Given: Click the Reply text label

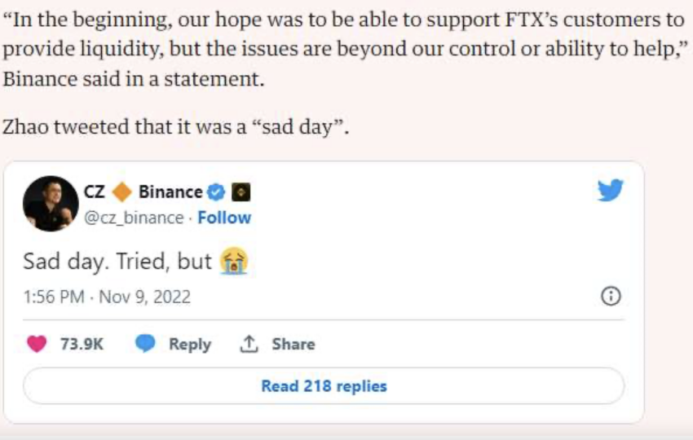Looking at the screenshot, I should [x=189, y=345].
